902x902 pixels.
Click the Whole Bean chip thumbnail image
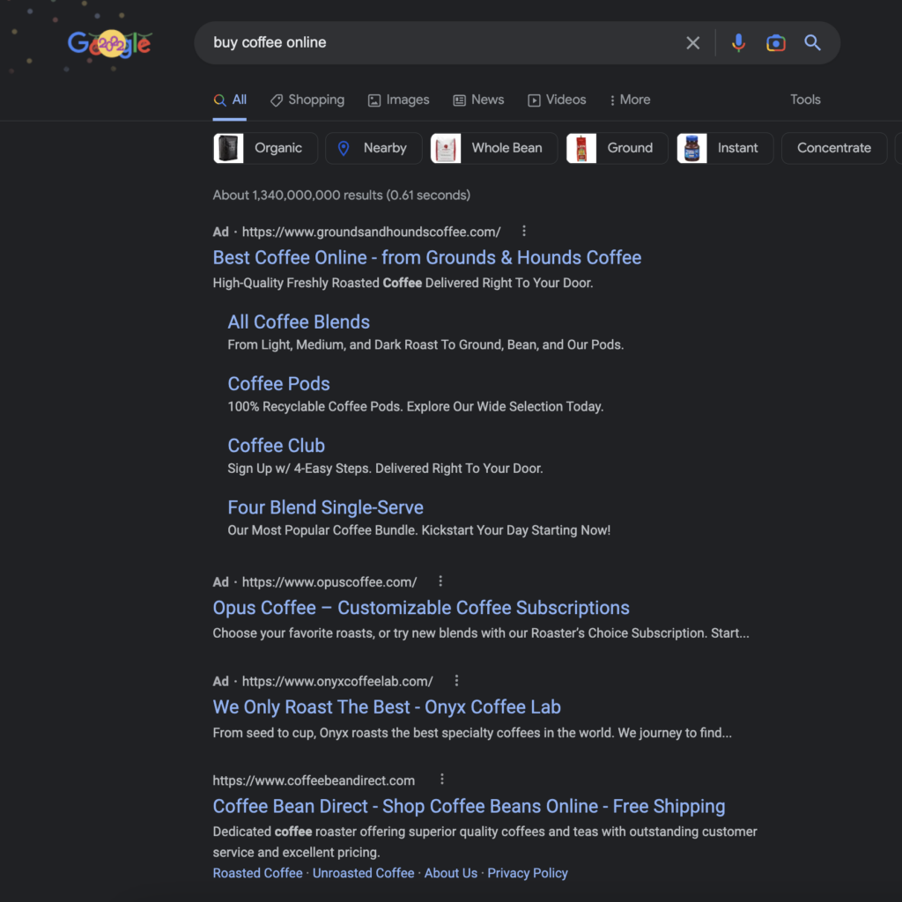point(446,148)
